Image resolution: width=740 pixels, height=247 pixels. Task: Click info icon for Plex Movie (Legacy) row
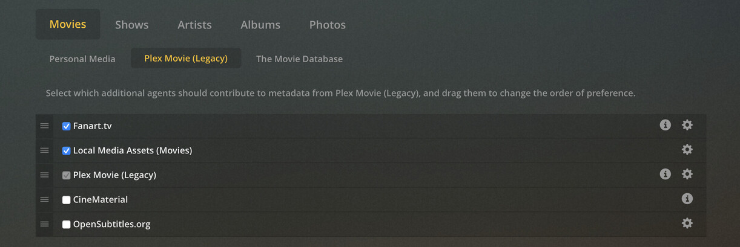coord(665,174)
